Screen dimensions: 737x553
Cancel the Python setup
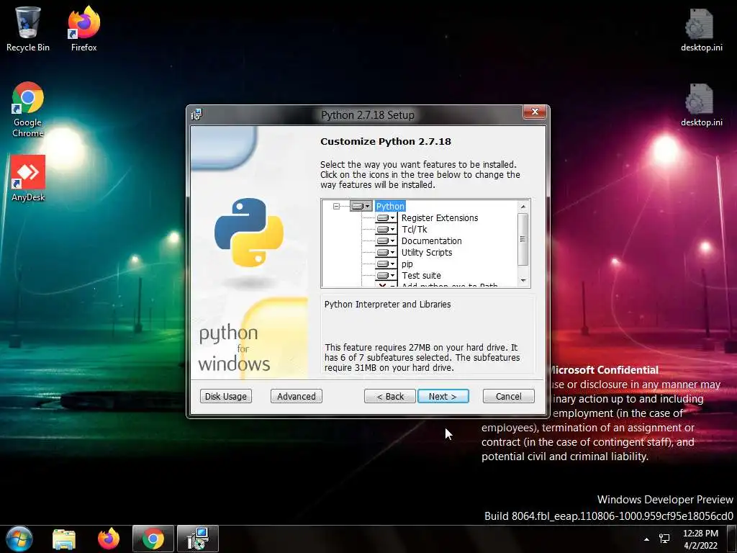(509, 397)
